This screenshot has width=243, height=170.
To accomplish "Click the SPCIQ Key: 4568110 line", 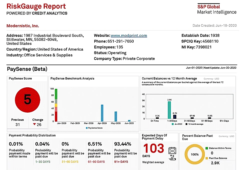I will pos(200,41).
